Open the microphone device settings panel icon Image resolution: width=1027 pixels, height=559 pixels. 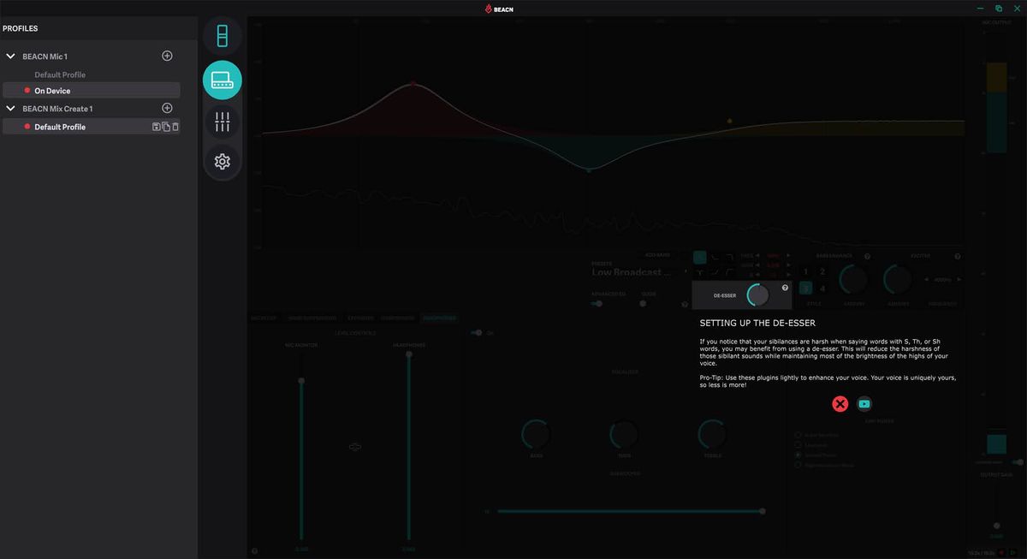tap(222, 35)
